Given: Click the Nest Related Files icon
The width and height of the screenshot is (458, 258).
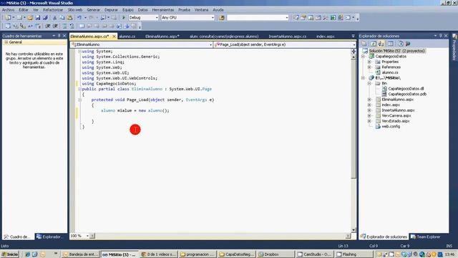Looking at the screenshot, I should [381, 44].
